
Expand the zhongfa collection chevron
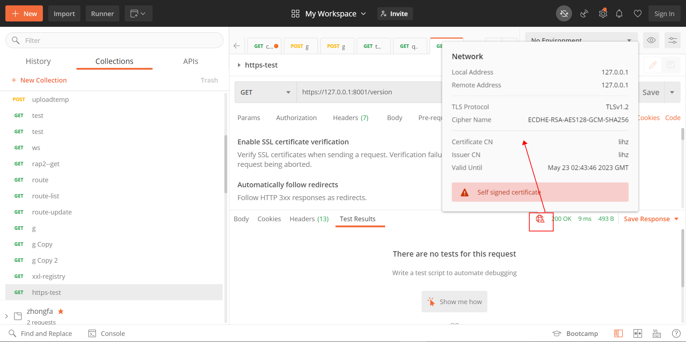pos(6,316)
